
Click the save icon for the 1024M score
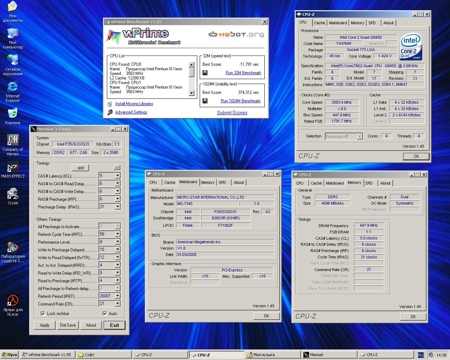point(205,101)
